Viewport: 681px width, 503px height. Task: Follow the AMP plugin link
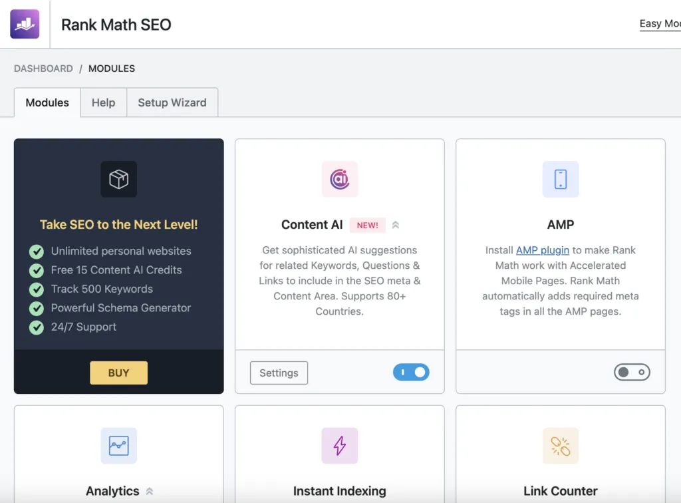coord(542,250)
